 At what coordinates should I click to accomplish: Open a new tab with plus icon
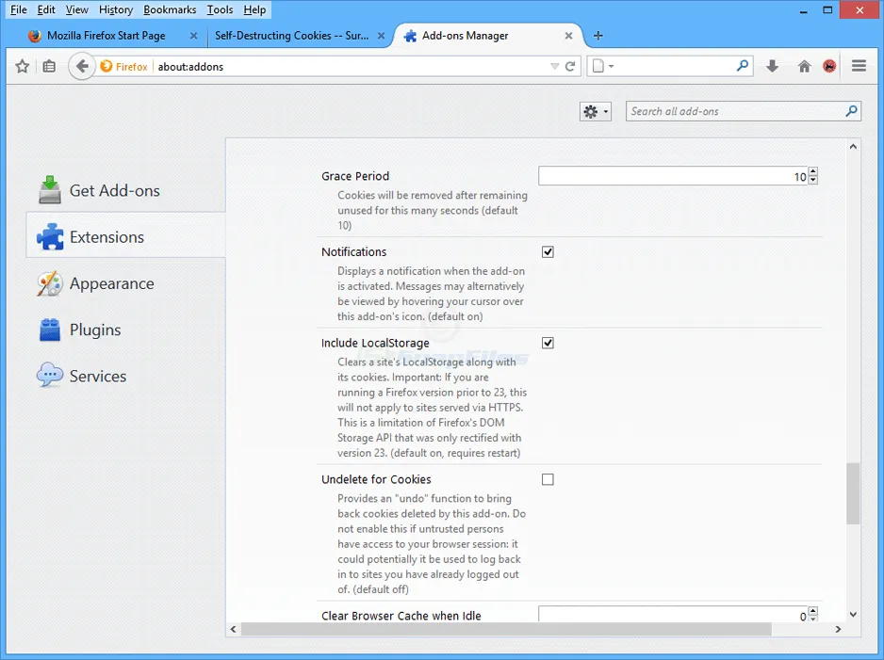598,36
